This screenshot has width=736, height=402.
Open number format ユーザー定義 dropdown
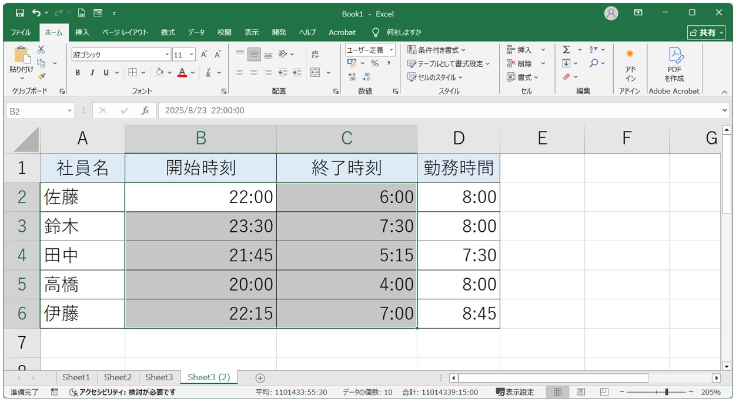click(x=391, y=50)
